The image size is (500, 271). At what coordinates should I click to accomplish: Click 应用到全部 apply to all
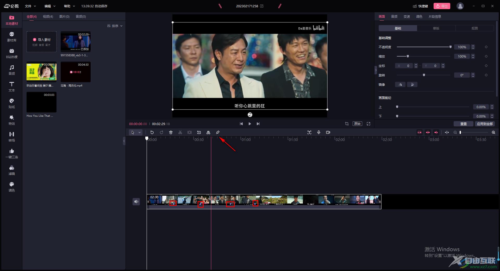pos(485,124)
